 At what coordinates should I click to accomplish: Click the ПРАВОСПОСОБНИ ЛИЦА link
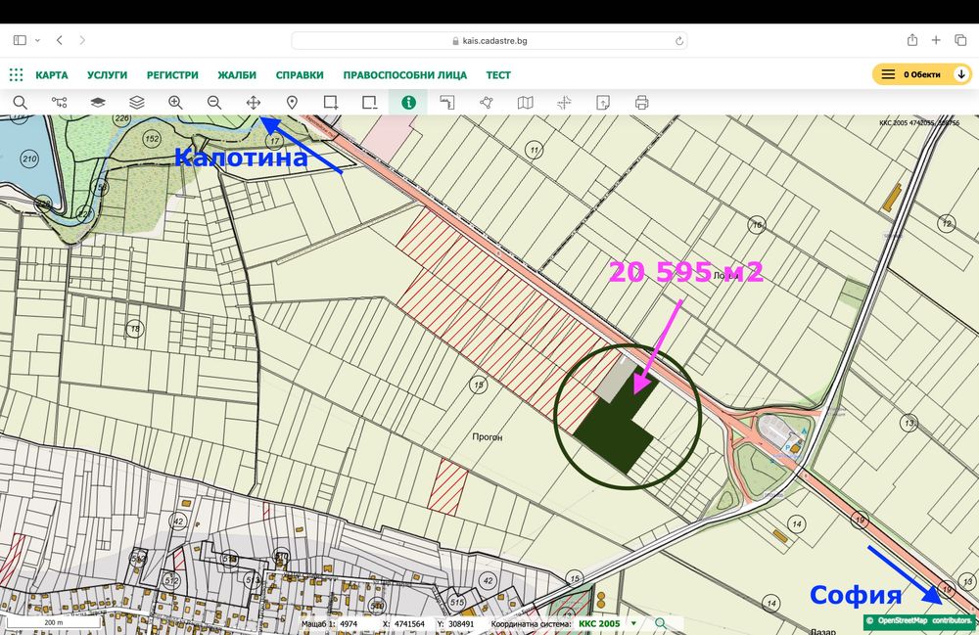pyautogui.click(x=404, y=75)
